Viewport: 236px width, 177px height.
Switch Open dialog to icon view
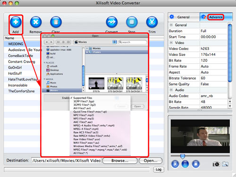(58, 42)
